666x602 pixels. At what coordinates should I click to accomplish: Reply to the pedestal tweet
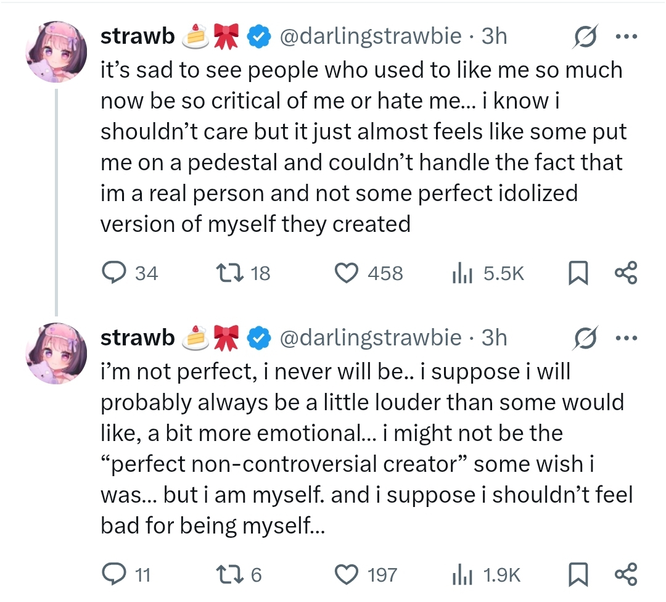click(112, 273)
